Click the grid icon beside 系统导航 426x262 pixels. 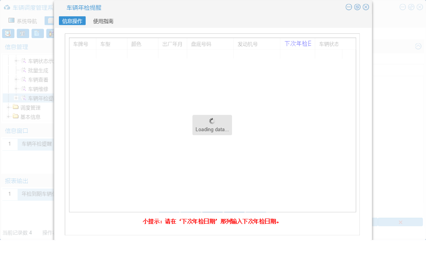click(x=49, y=20)
